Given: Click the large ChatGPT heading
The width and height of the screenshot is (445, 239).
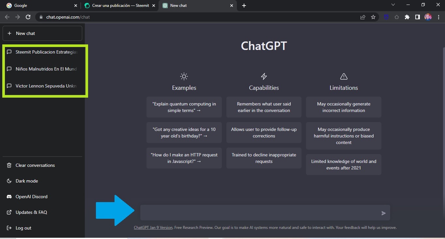Looking at the screenshot, I should [x=264, y=46].
